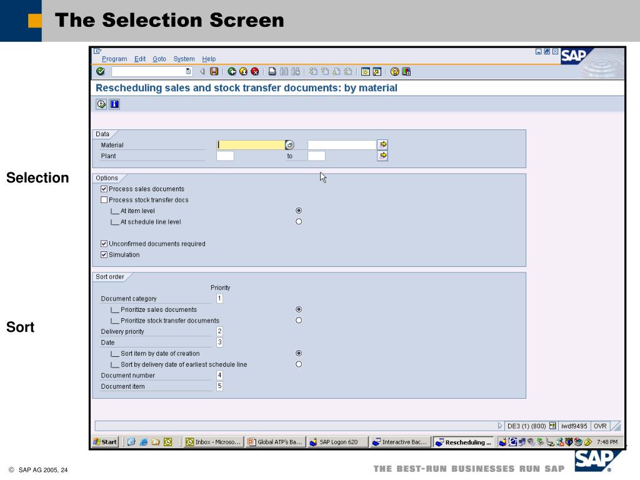Click the Windows Start button
Viewport: 640px width, 480px height.
pos(105,442)
